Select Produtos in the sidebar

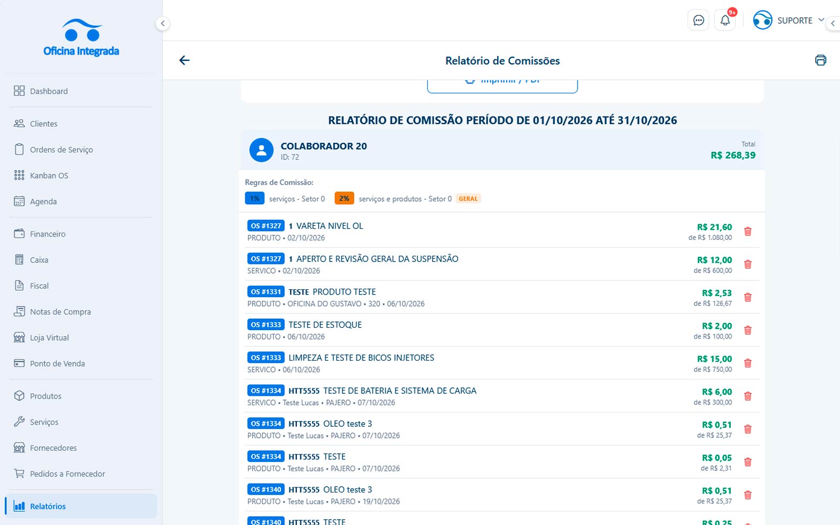pyautogui.click(x=81, y=396)
